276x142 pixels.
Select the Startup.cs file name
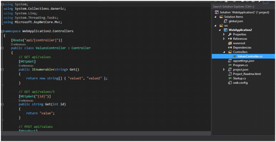pyautogui.click(x=239, y=78)
